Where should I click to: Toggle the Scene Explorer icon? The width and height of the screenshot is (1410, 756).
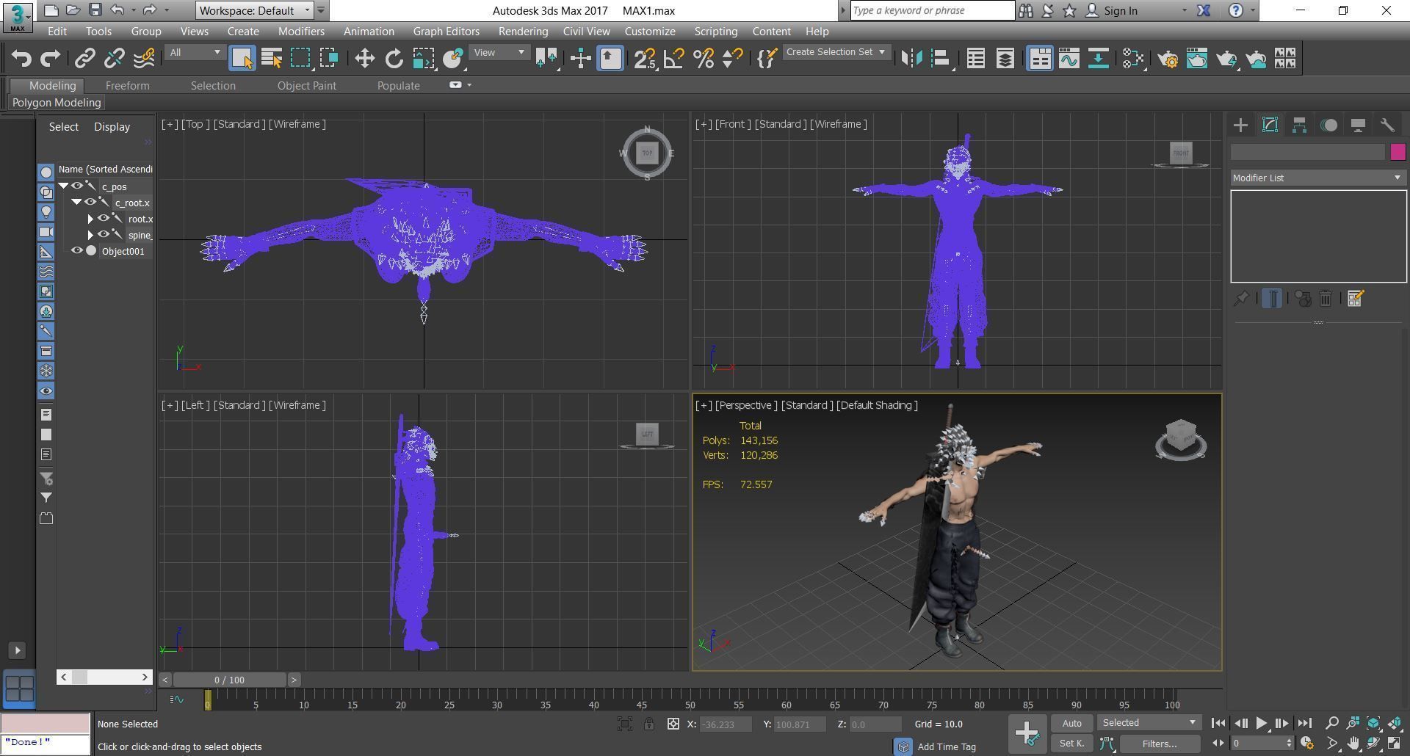(x=976, y=58)
